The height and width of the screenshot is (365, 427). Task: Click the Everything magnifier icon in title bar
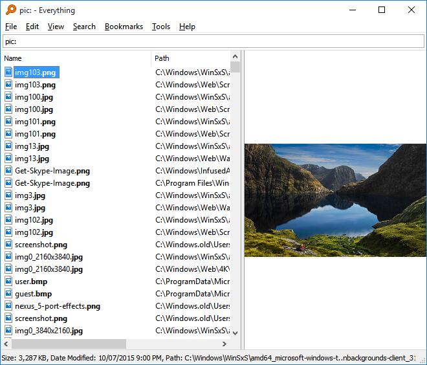point(8,10)
